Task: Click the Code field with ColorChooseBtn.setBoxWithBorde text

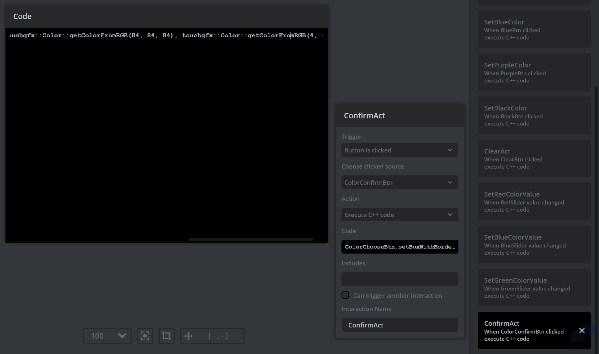Action: pos(400,247)
